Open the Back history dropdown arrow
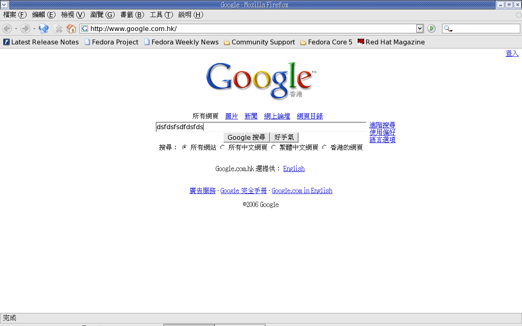 (16, 29)
